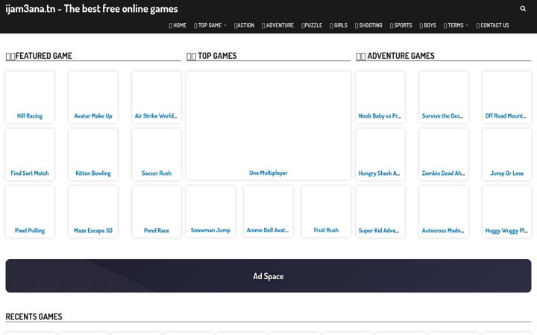
Task: Click the Featured Game heading
Action: (x=39, y=56)
